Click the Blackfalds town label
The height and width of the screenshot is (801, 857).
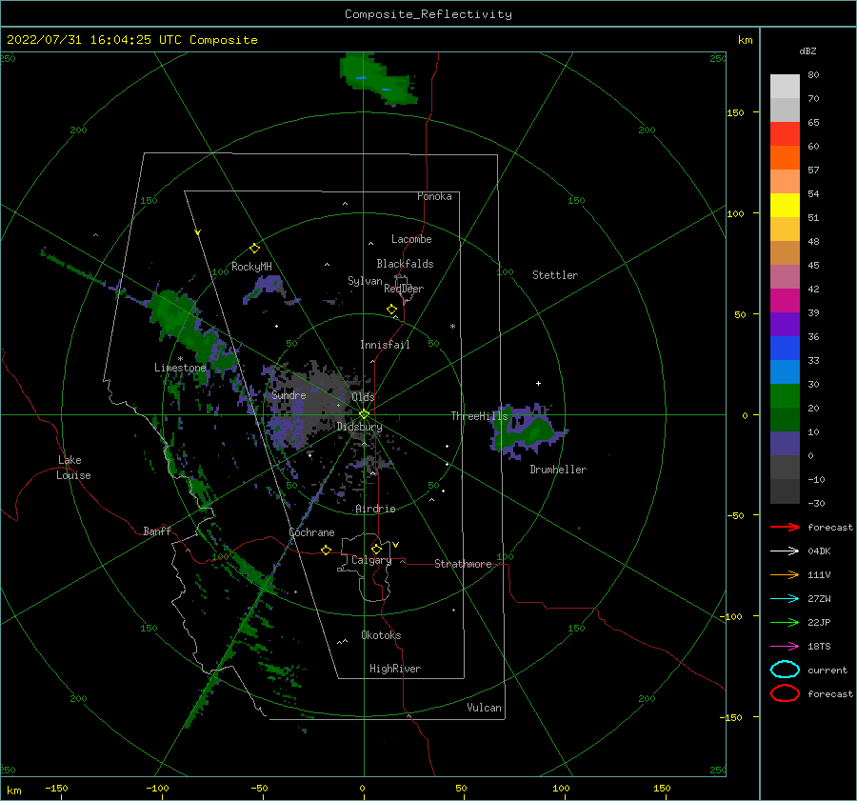tap(405, 264)
